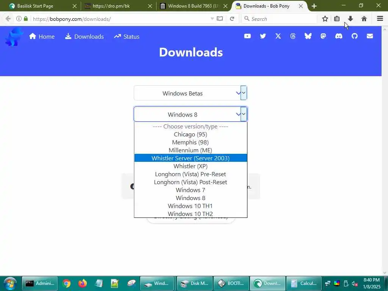Image resolution: width=388 pixels, height=291 pixels.
Task: Bookmark this page with the star icon
Action: tap(325, 19)
